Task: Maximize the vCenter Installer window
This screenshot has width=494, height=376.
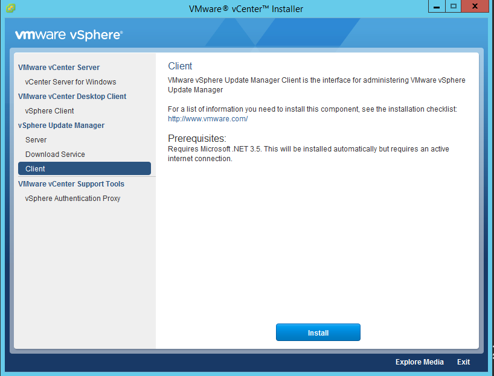Action: pos(454,6)
